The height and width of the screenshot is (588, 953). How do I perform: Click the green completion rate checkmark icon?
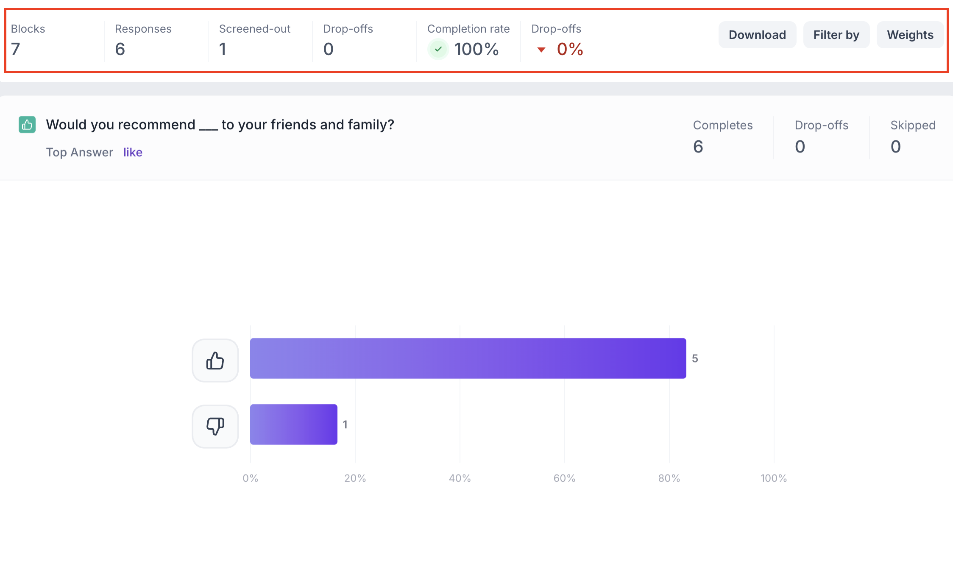point(438,49)
